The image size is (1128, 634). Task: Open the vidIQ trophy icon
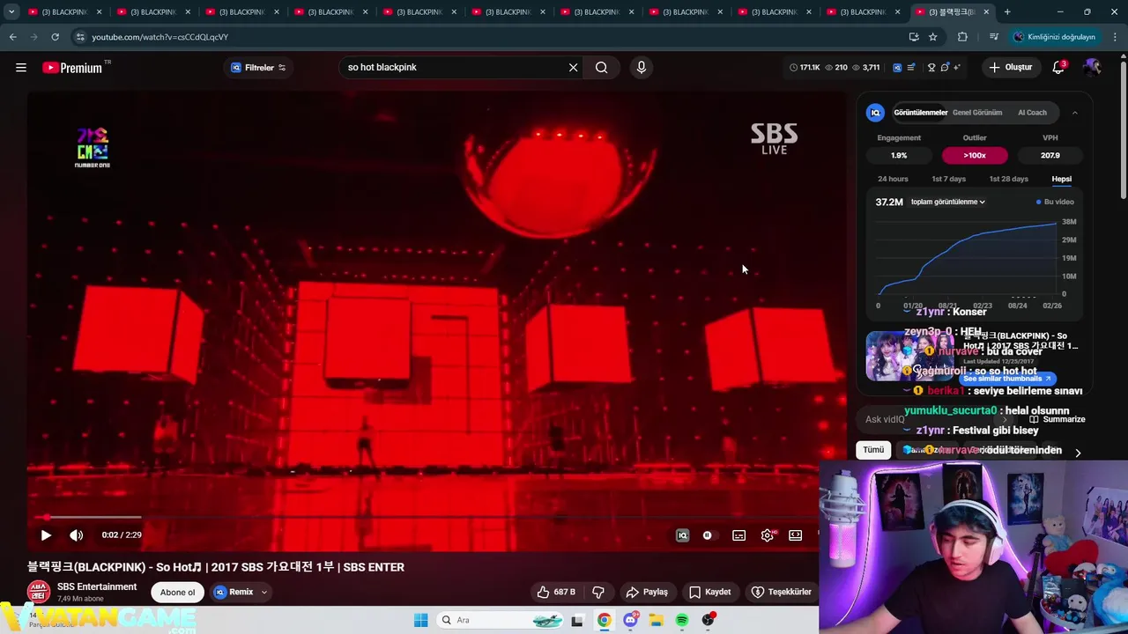click(x=931, y=67)
